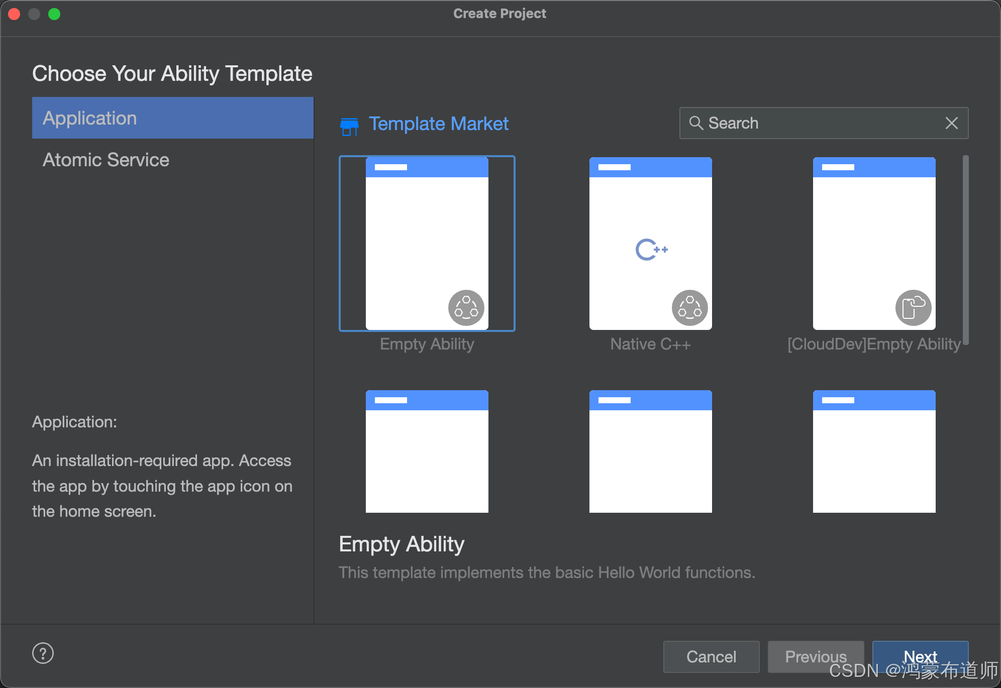The image size is (1001, 688).
Task: Focus the Search input field
Action: coord(824,123)
